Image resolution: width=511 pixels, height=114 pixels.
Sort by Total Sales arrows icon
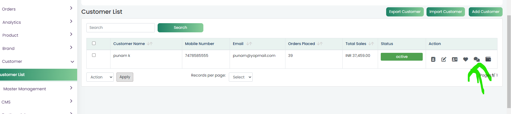tap(371, 44)
